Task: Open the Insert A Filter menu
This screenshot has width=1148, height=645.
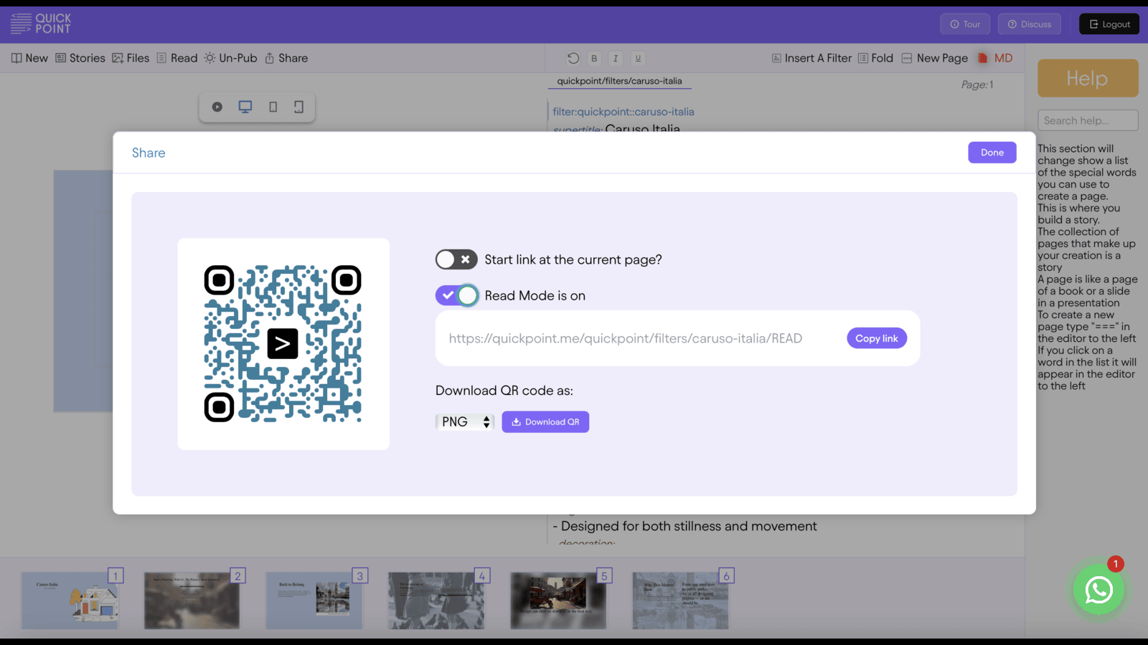Action: pyautogui.click(x=811, y=58)
